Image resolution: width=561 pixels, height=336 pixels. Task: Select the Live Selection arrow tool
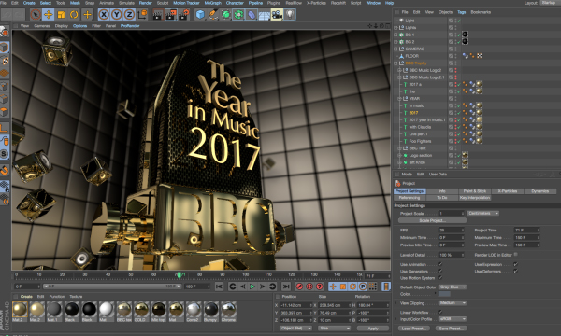[36, 15]
